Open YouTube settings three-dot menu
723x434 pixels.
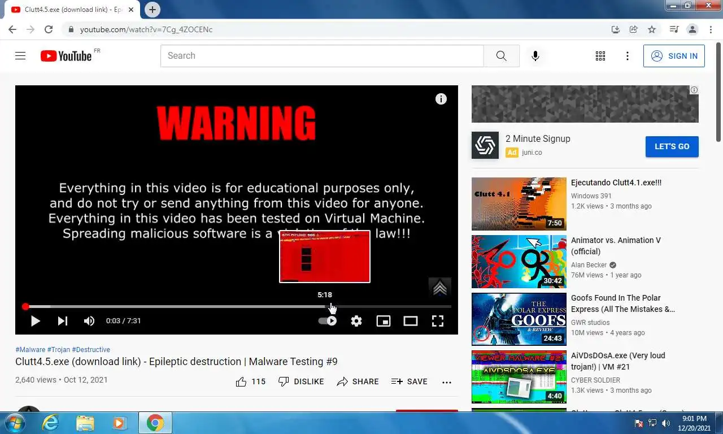pos(628,56)
